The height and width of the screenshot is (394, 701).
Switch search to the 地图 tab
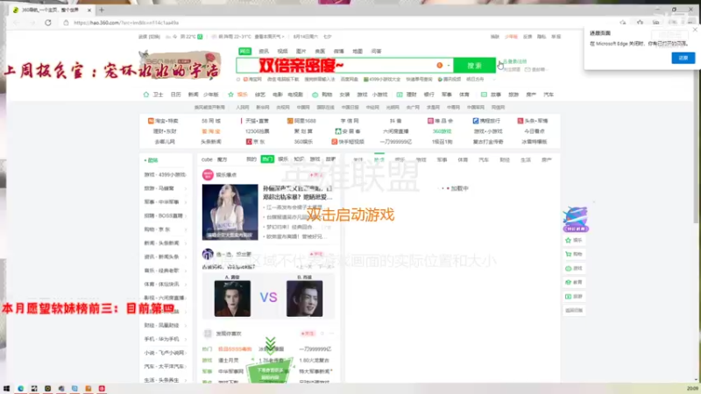coord(358,52)
